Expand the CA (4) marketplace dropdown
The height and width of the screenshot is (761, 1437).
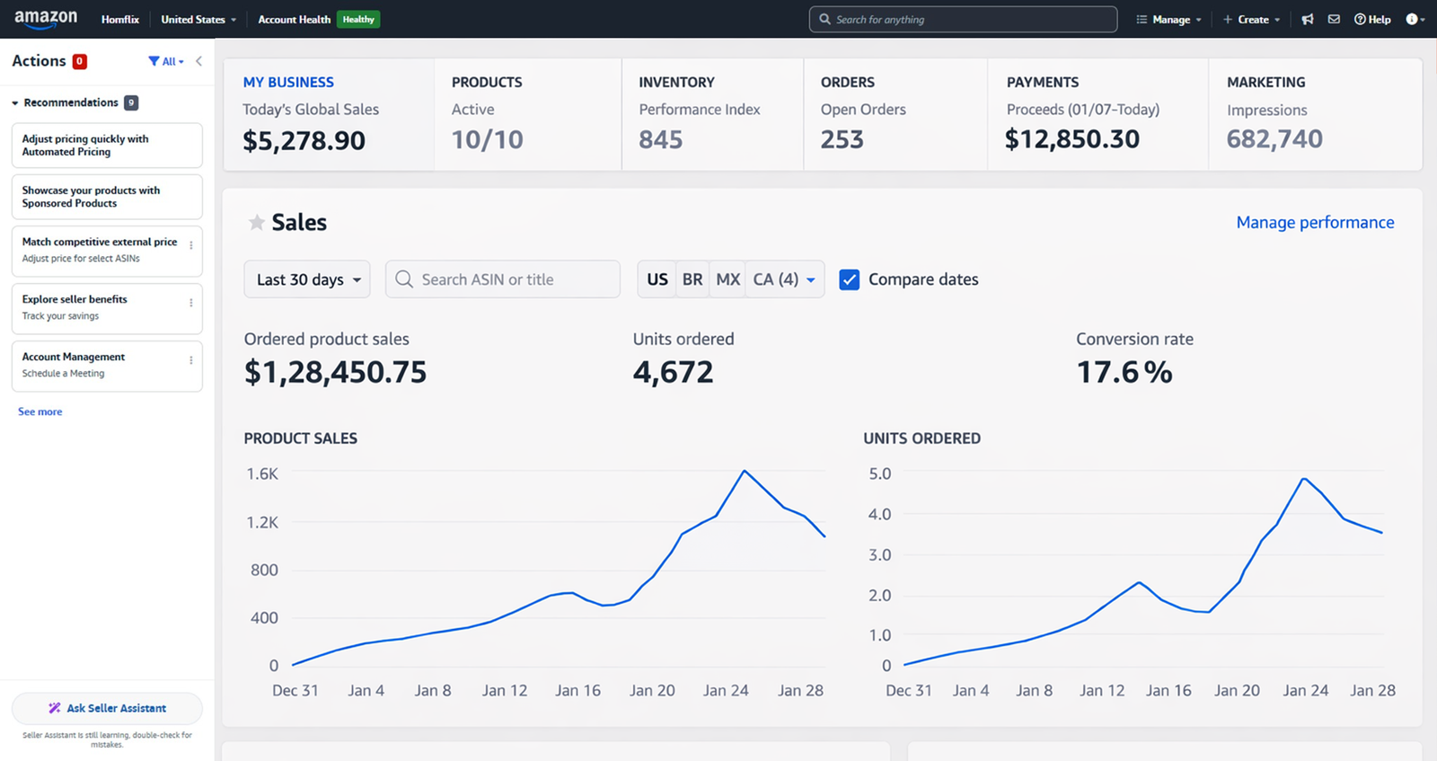(784, 279)
